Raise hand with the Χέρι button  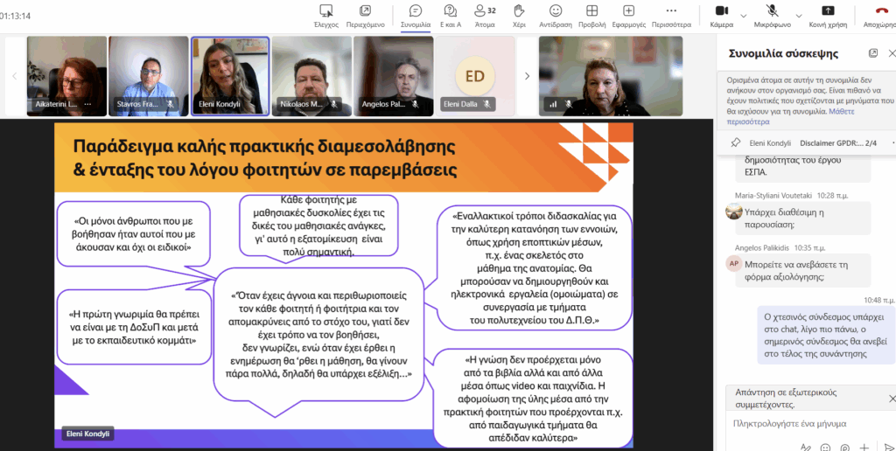point(519,13)
